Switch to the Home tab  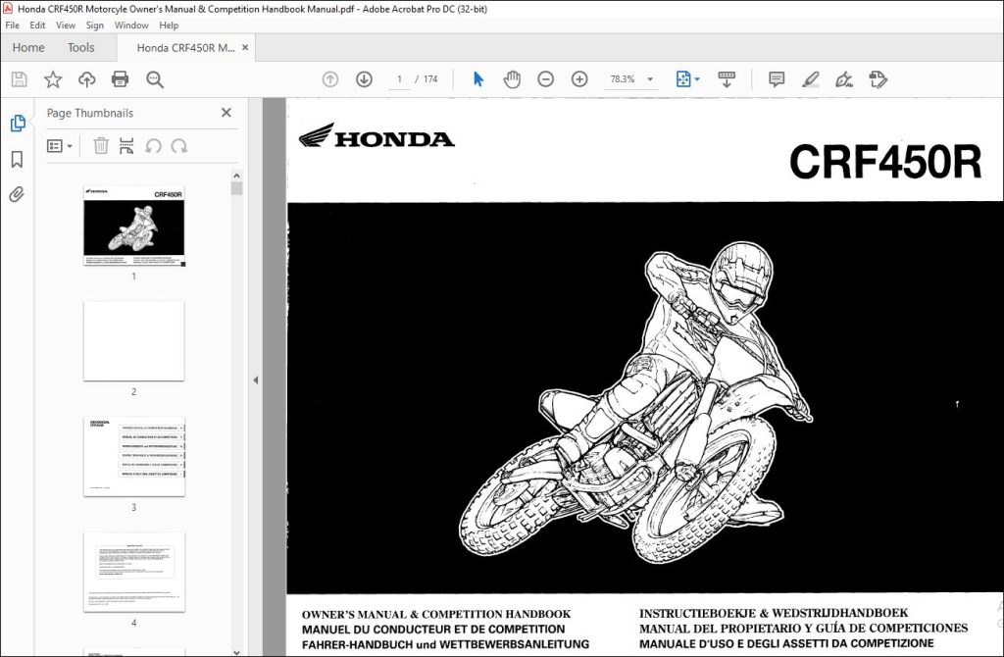(x=28, y=47)
